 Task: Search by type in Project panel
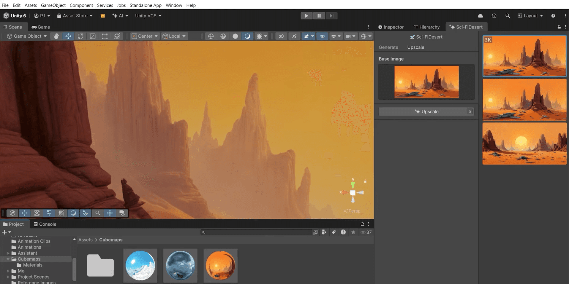coord(324,232)
